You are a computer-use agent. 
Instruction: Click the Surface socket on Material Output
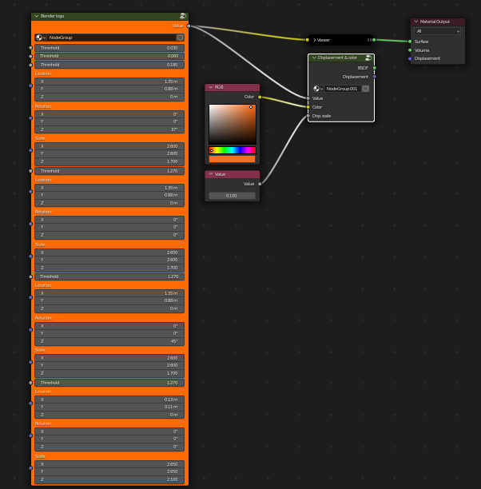[x=410, y=42]
